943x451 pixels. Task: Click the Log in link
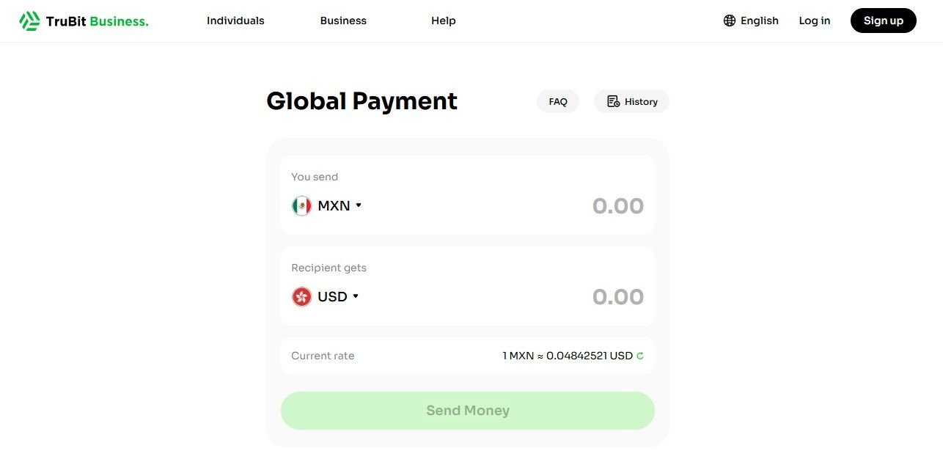click(x=815, y=21)
